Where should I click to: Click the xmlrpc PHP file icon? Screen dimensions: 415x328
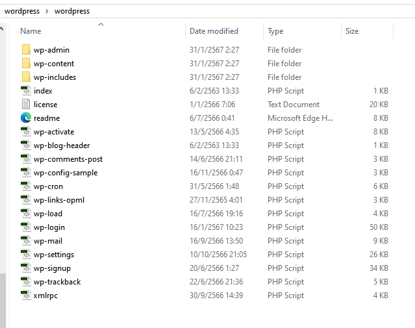tap(26, 295)
